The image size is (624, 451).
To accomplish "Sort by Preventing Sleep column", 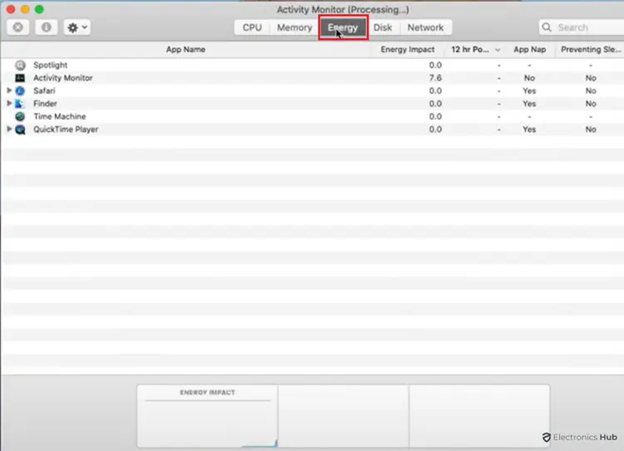I will pyautogui.click(x=591, y=49).
